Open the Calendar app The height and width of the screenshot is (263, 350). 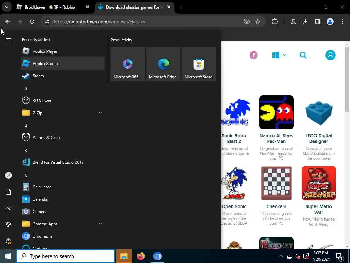click(x=63, y=199)
